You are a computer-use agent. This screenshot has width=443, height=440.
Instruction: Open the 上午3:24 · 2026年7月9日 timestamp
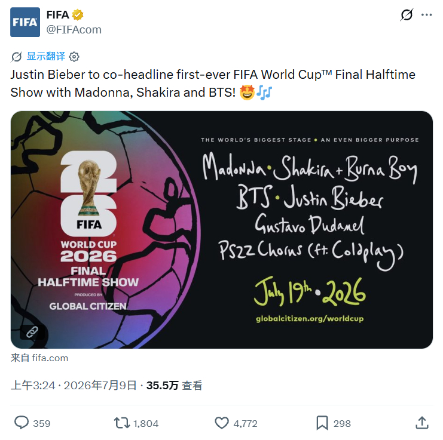click(74, 386)
